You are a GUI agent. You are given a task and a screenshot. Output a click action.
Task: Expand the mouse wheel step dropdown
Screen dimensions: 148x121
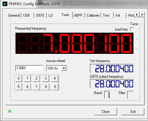(64, 68)
